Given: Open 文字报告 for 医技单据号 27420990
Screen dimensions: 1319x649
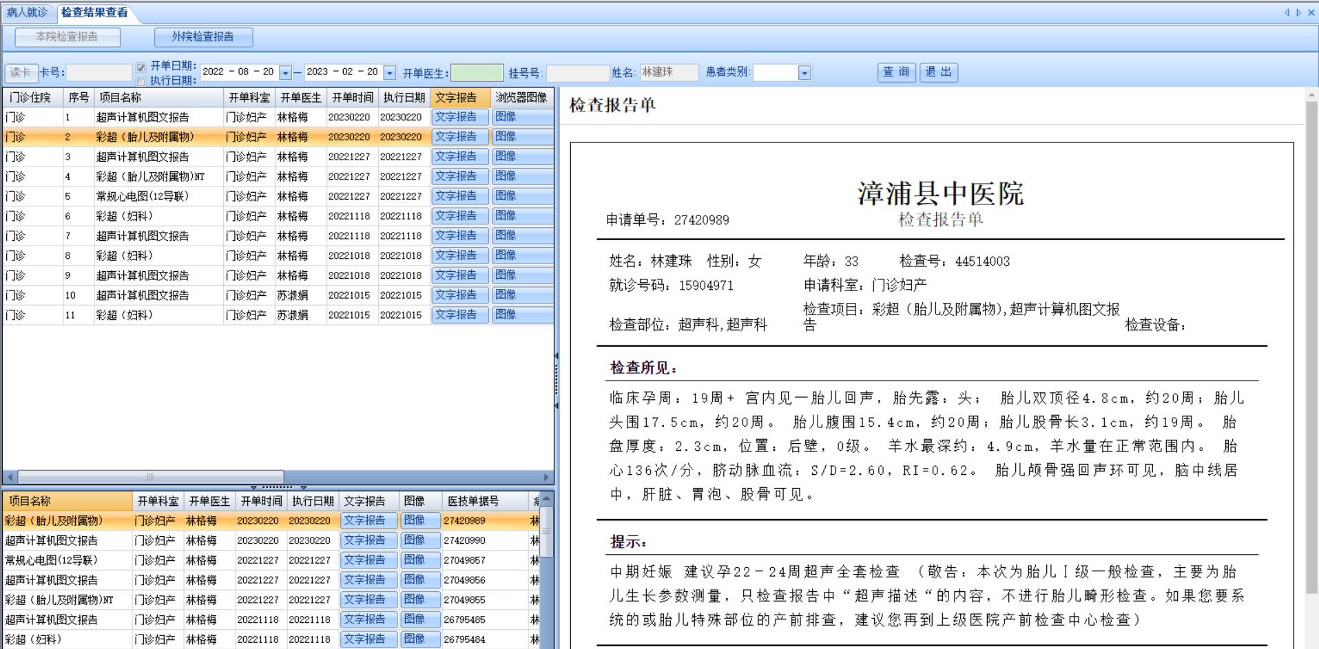Looking at the screenshot, I should coord(369,541).
